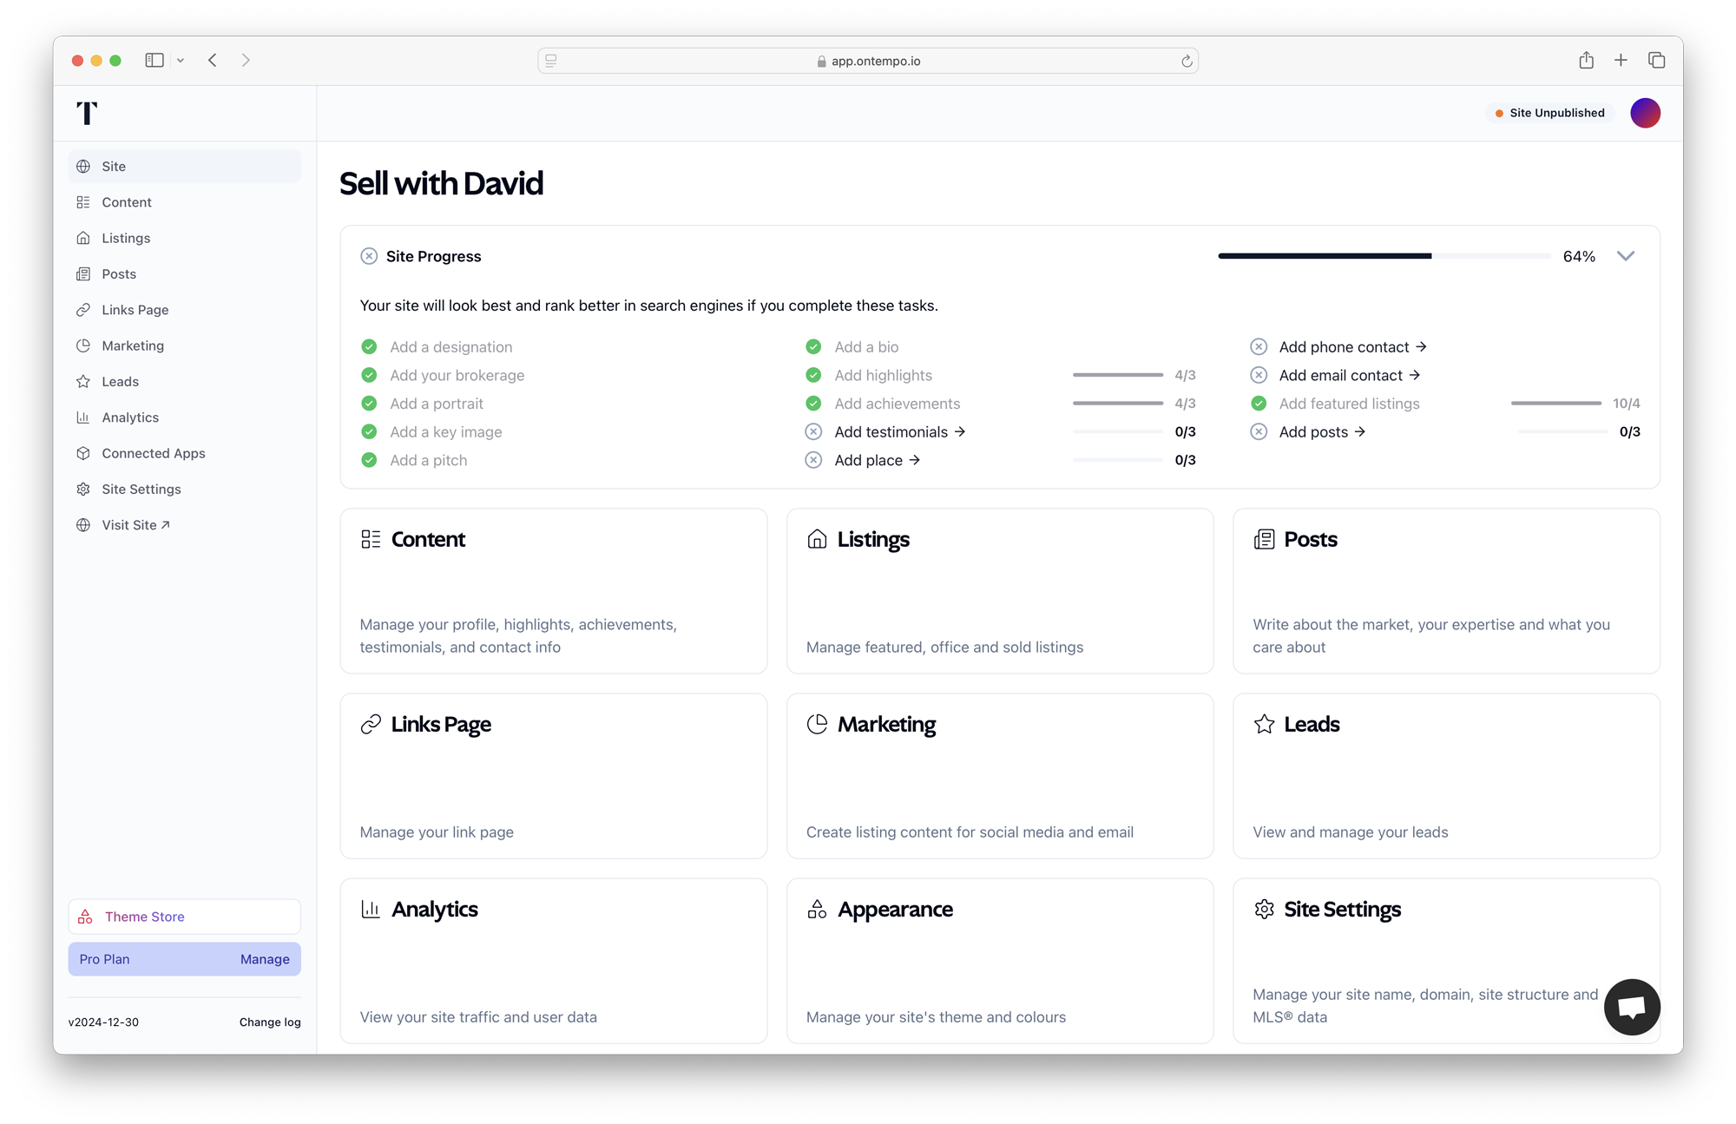Click the status circle for Add testimonials
The image size is (1736, 1124).
pyautogui.click(x=813, y=431)
